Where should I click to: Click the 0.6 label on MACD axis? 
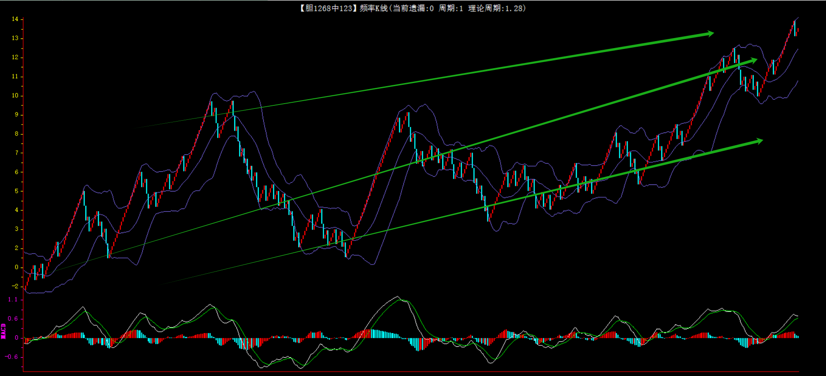pyautogui.click(x=13, y=319)
